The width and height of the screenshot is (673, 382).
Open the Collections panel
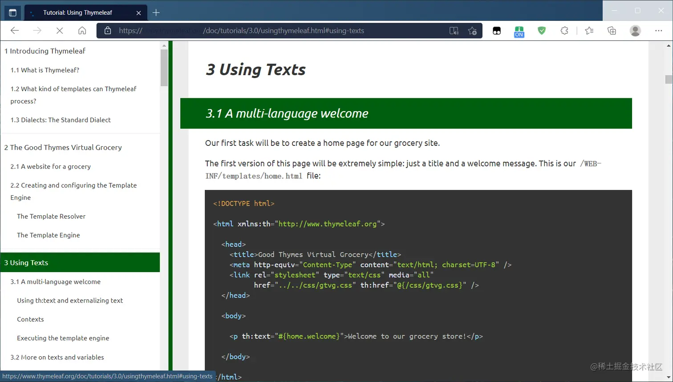(x=612, y=31)
